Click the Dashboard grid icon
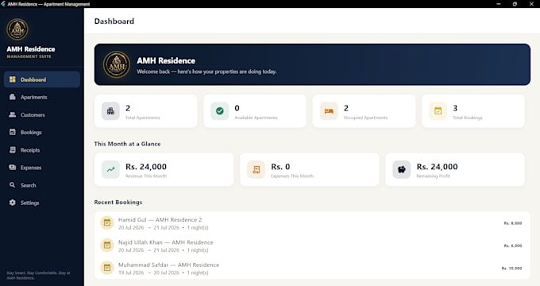The image size is (540, 286). click(x=13, y=79)
